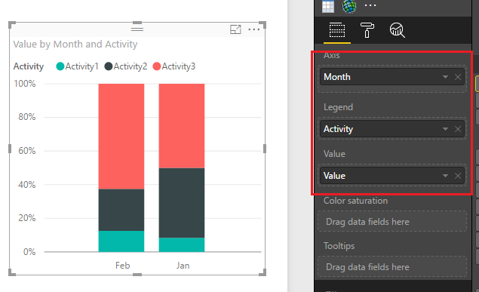Click the 60% y-axis label
This screenshot has width=479, height=292.
pyautogui.click(x=27, y=151)
